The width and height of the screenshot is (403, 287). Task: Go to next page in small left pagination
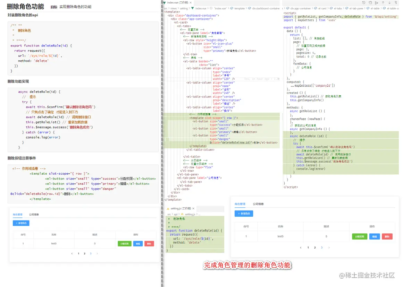pos(97,253)
